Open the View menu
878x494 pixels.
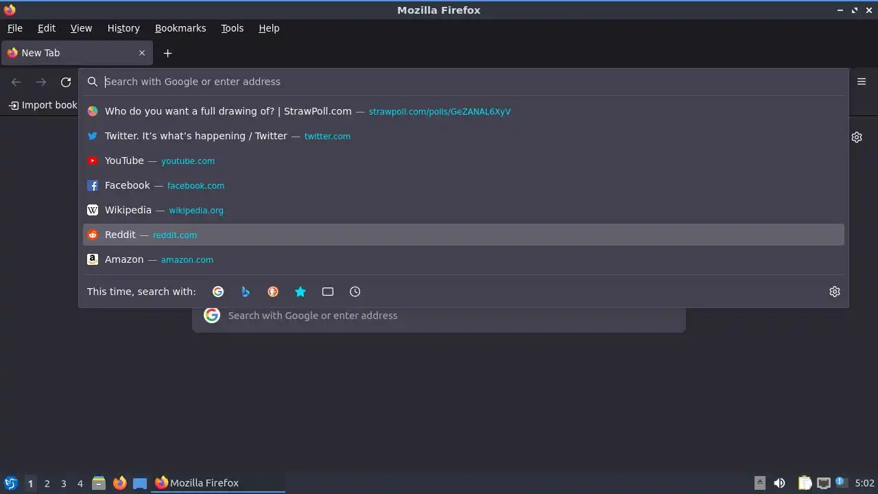pos(81,28)
